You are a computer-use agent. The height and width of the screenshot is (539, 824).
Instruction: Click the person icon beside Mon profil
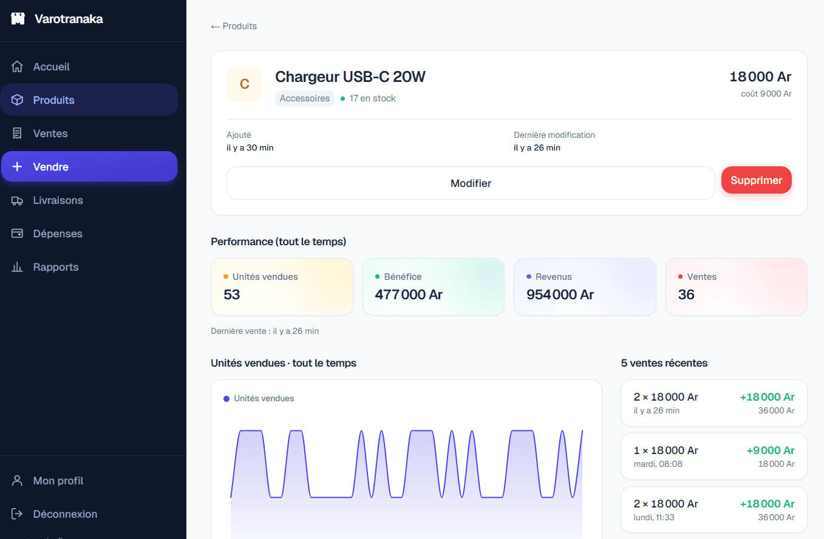click(18, 481)
